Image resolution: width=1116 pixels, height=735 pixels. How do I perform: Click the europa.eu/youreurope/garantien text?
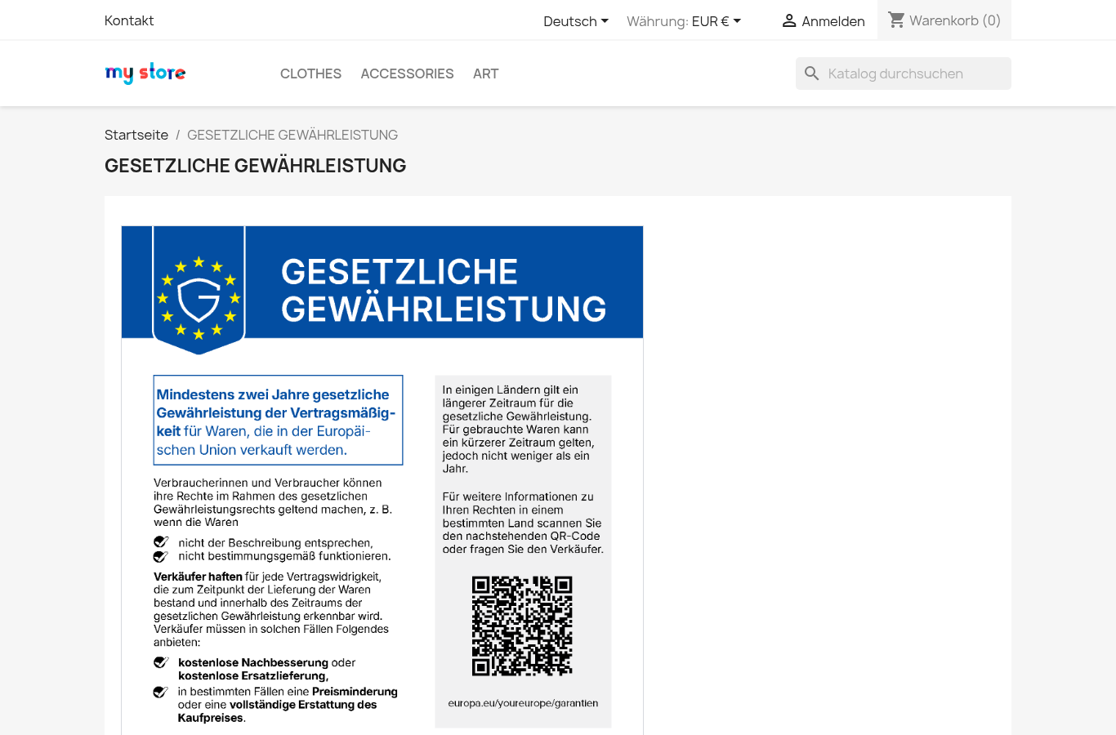523,703
